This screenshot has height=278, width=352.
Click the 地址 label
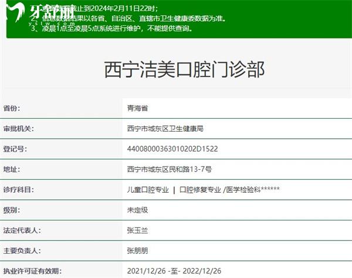pyautogui.click(x=12, y=169)
